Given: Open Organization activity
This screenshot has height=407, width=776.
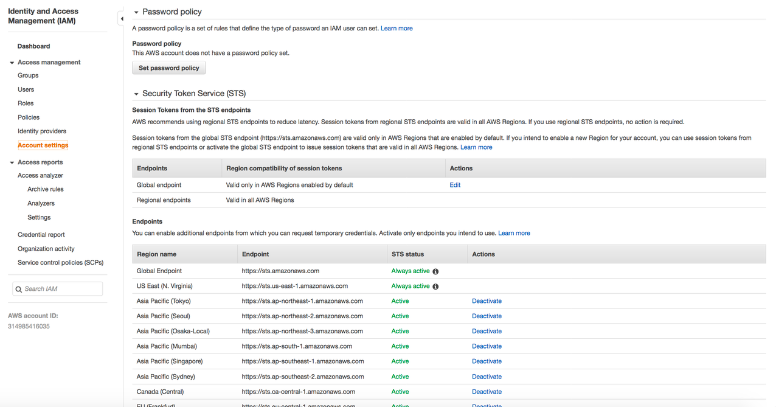Looking at the screenshot, I should [x=46, y=249].
